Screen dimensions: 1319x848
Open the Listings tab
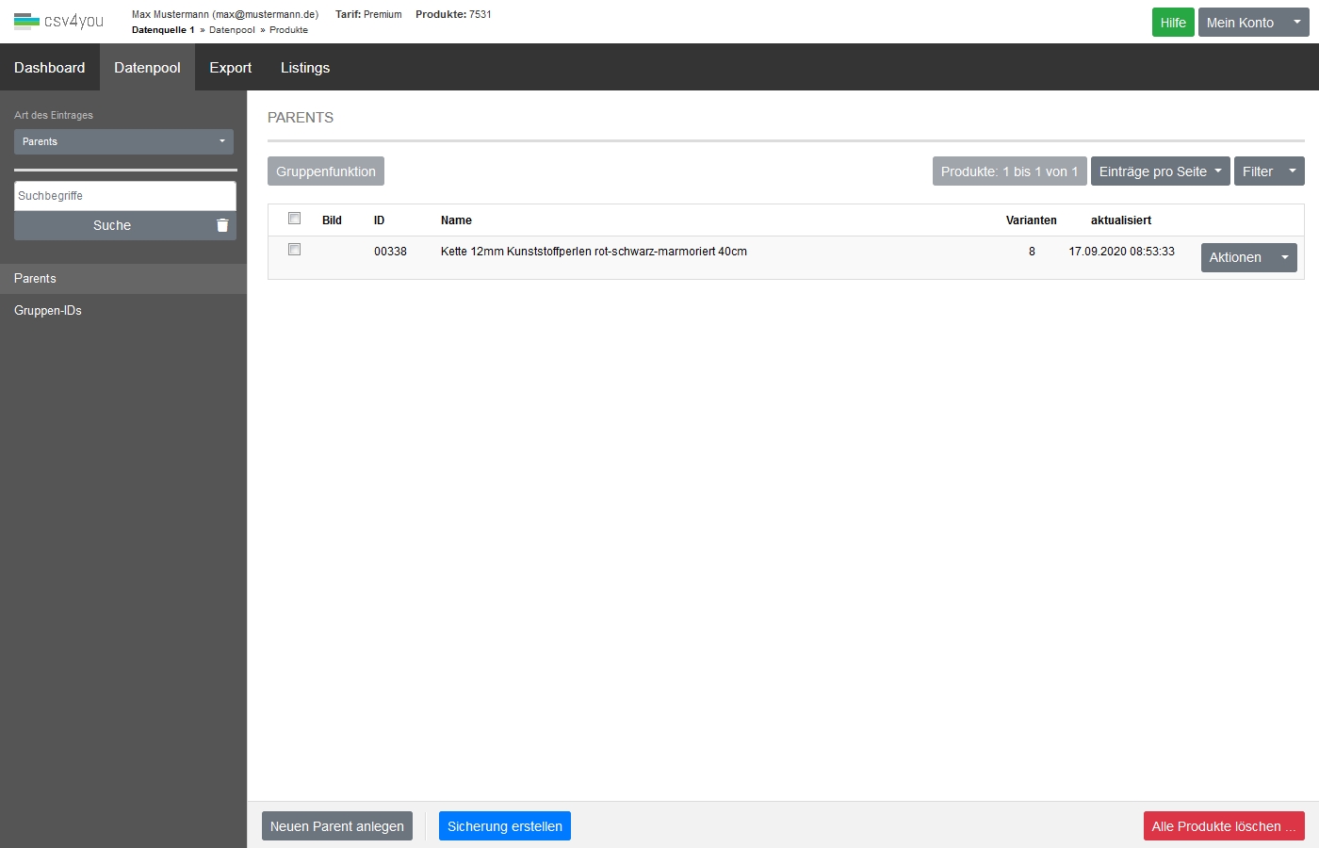(x=304, y=68)
